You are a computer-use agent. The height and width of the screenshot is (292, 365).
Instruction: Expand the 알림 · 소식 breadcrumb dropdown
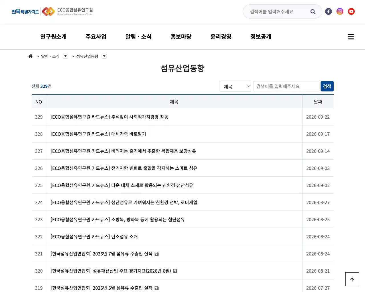[x=66, y=56]
